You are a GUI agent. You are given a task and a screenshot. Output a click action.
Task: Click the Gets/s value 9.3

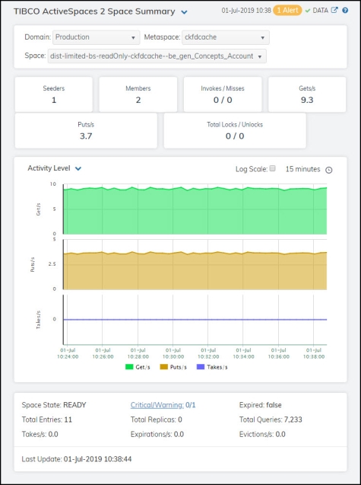coord(307,100)
